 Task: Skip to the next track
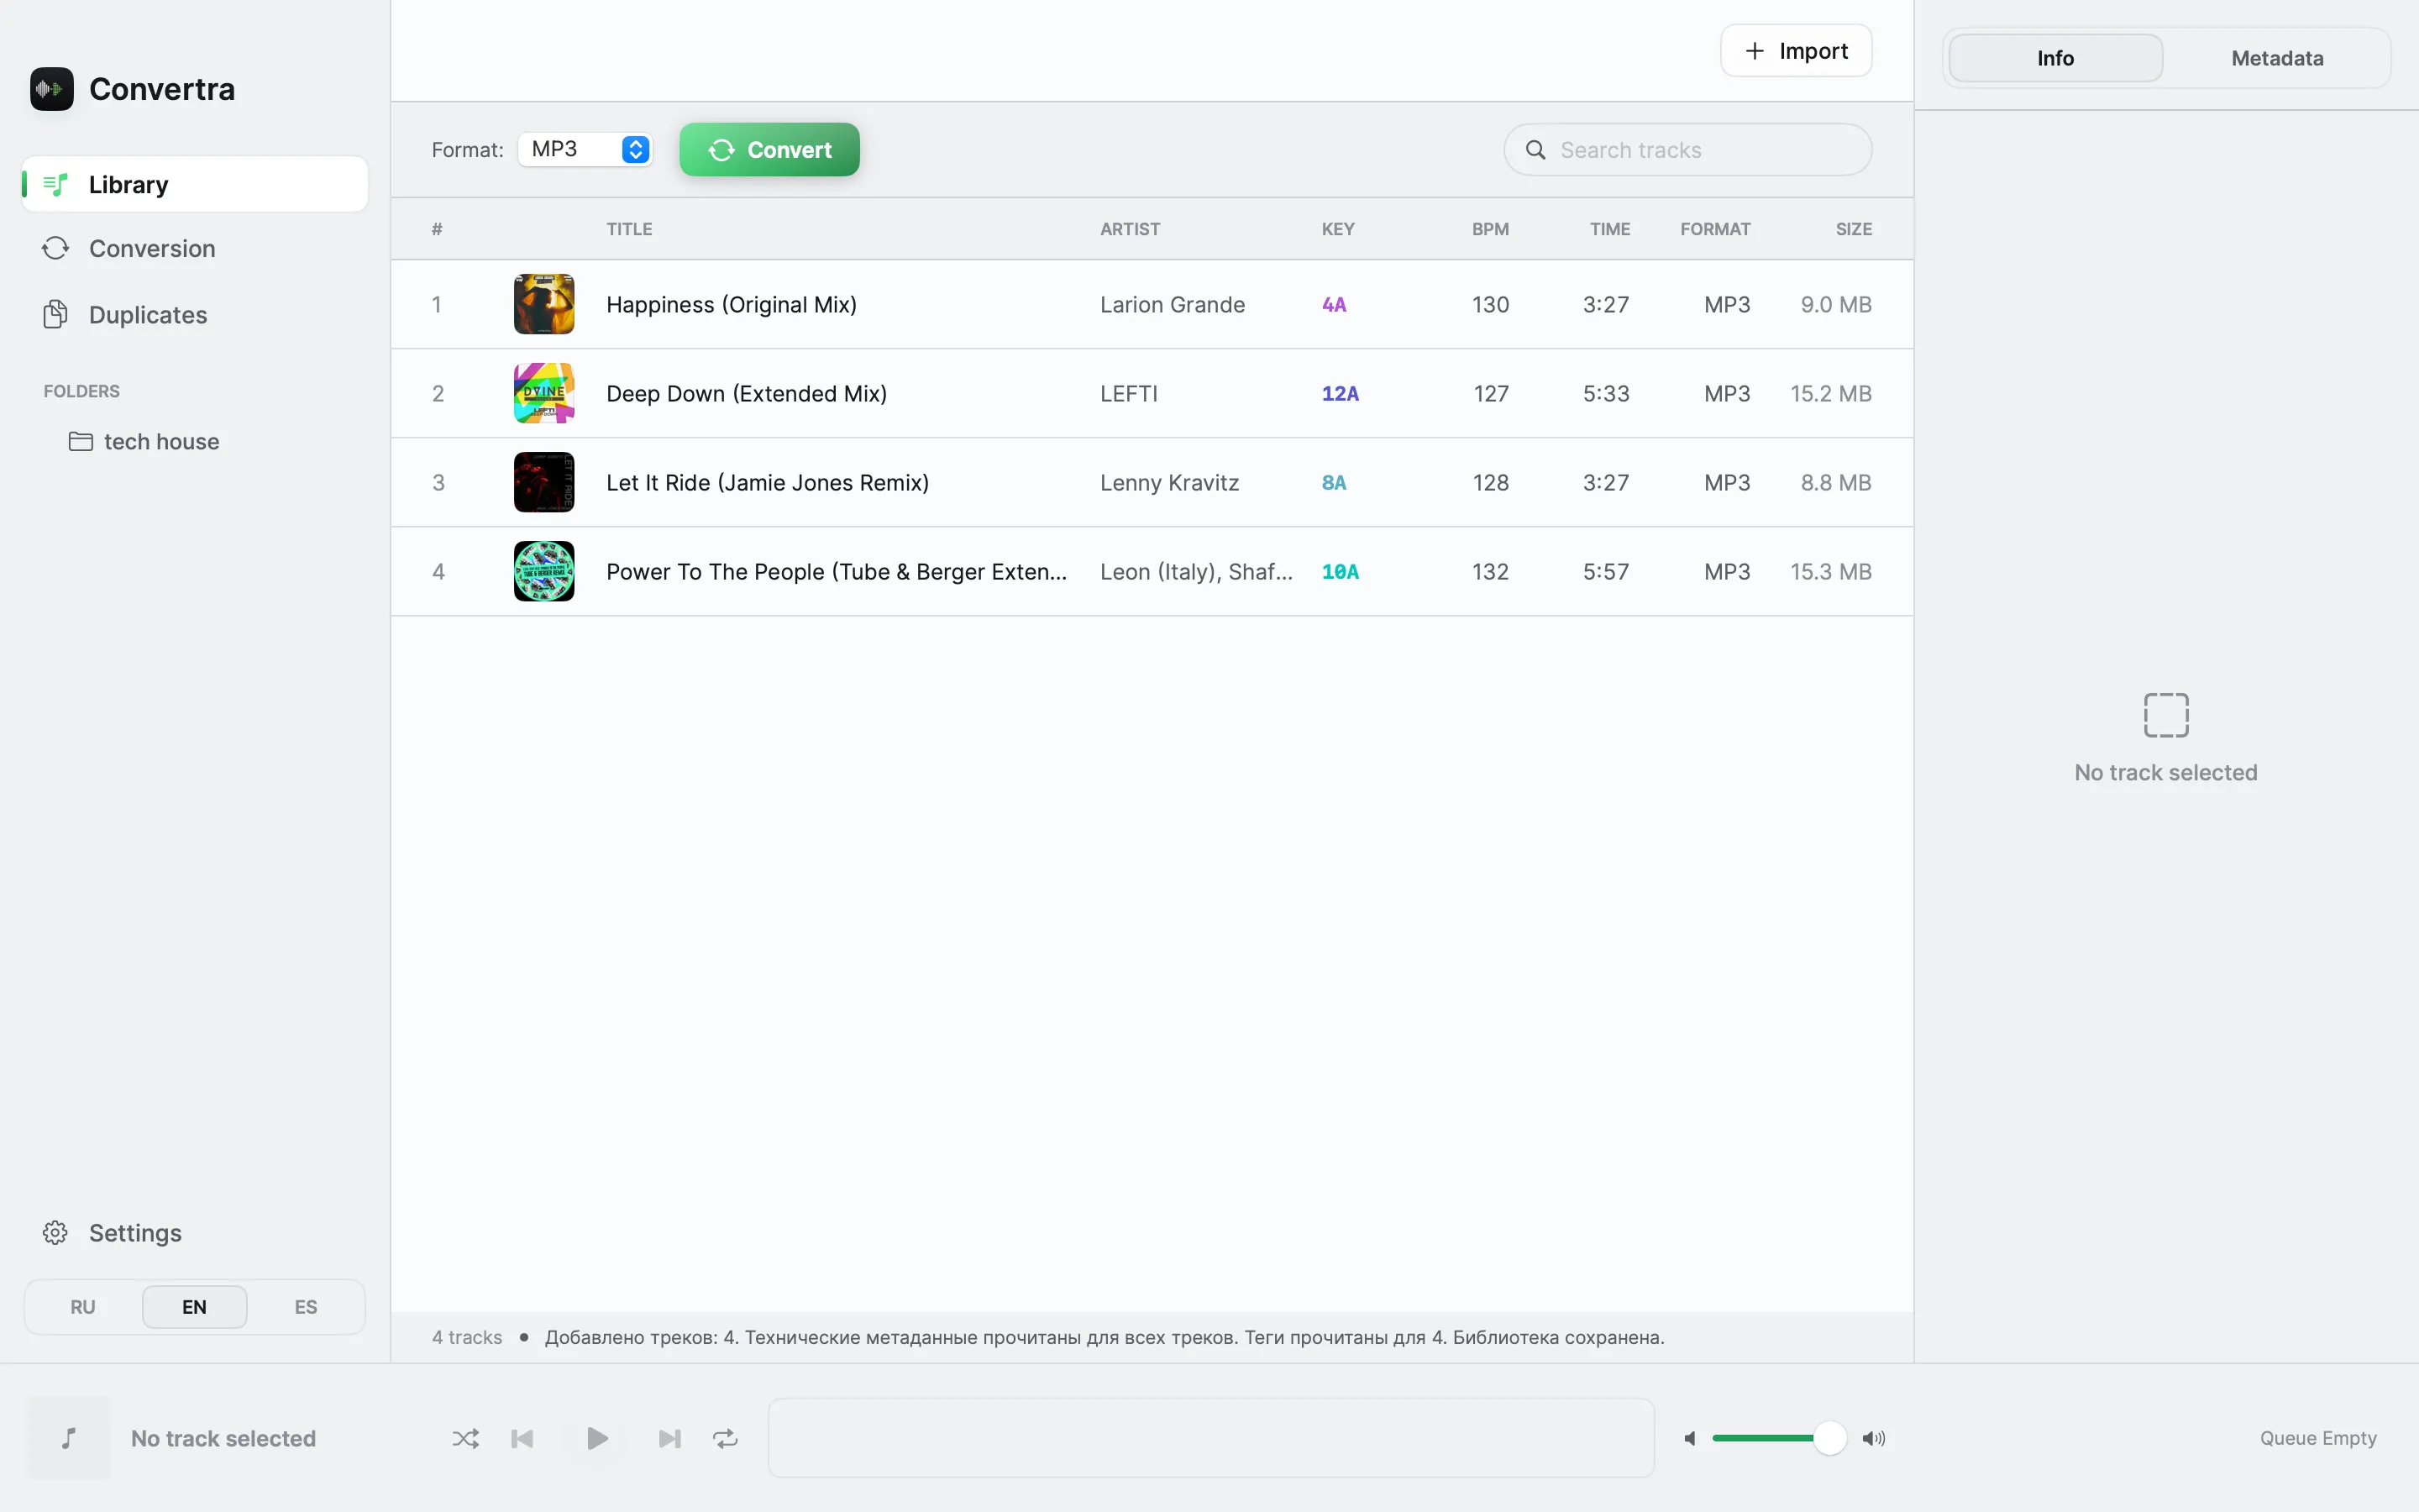(669, 1438)
